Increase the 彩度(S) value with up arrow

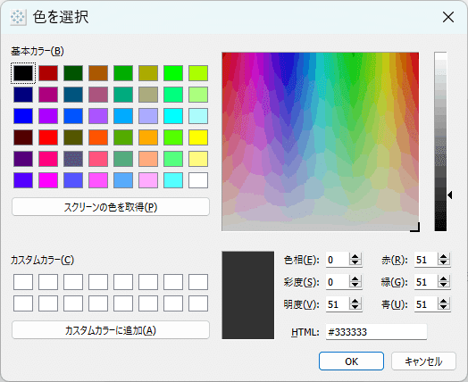[355, 278]
